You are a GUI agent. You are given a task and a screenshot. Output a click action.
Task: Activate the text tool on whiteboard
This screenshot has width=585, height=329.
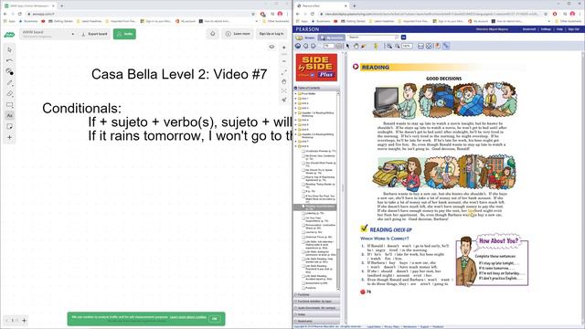pos(10,116)
